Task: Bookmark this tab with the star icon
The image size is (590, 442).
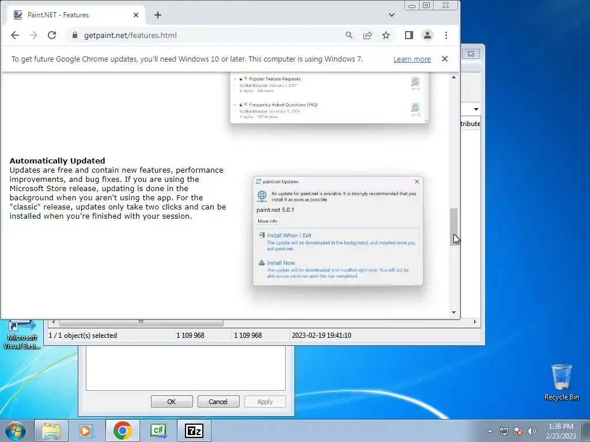Action: point(386,35)
